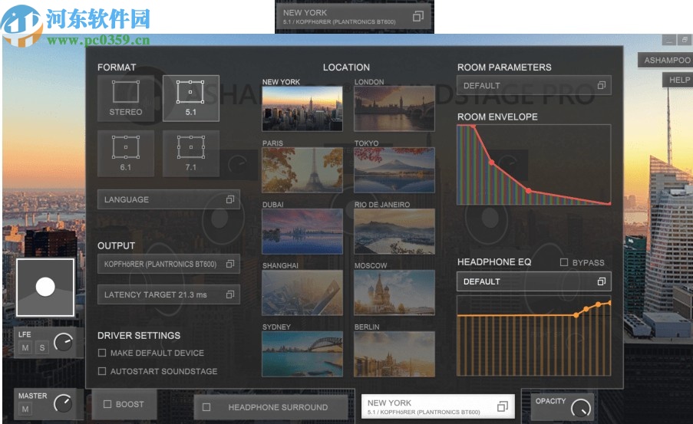693x424 pixels.
Task: Click the room envelope second red point
Action: coord(491,163)
